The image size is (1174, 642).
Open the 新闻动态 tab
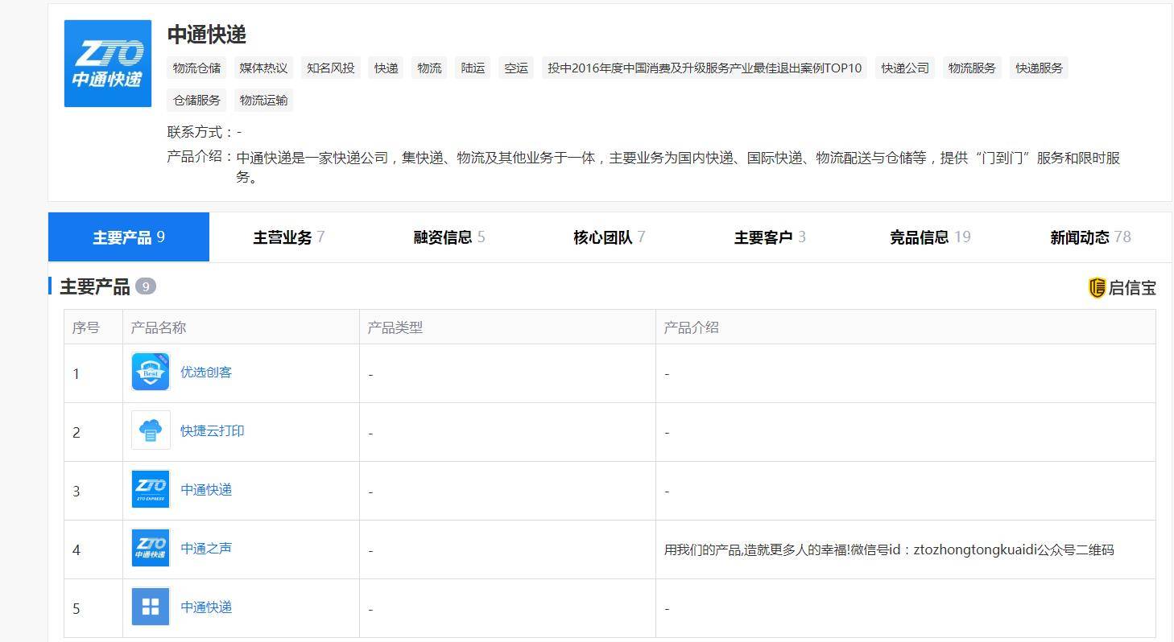point(1090,237)
